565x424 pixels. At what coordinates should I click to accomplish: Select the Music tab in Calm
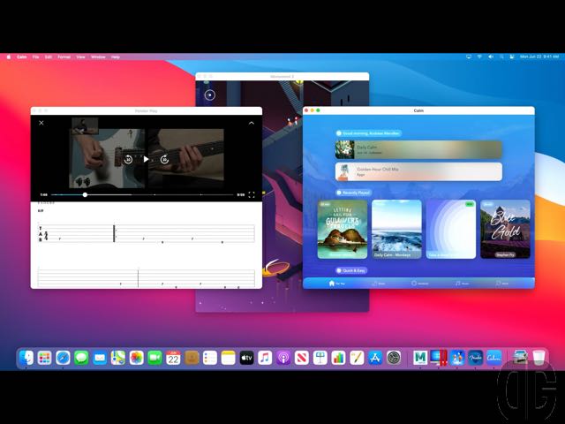pyautogui.click(x=462, y=284)
